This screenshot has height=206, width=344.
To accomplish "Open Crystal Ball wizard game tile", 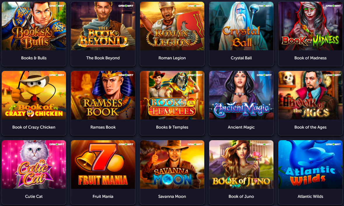I will click(241, 26).
